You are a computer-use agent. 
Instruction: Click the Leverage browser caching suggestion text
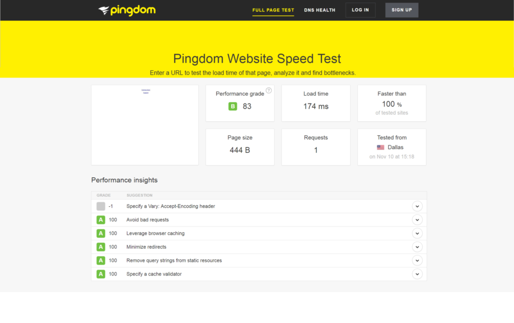click(156, 233)
